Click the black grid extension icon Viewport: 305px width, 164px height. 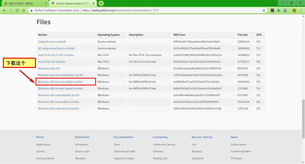pos(272,11)
